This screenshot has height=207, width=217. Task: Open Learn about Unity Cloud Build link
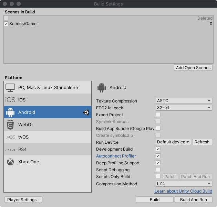(183, 191)
